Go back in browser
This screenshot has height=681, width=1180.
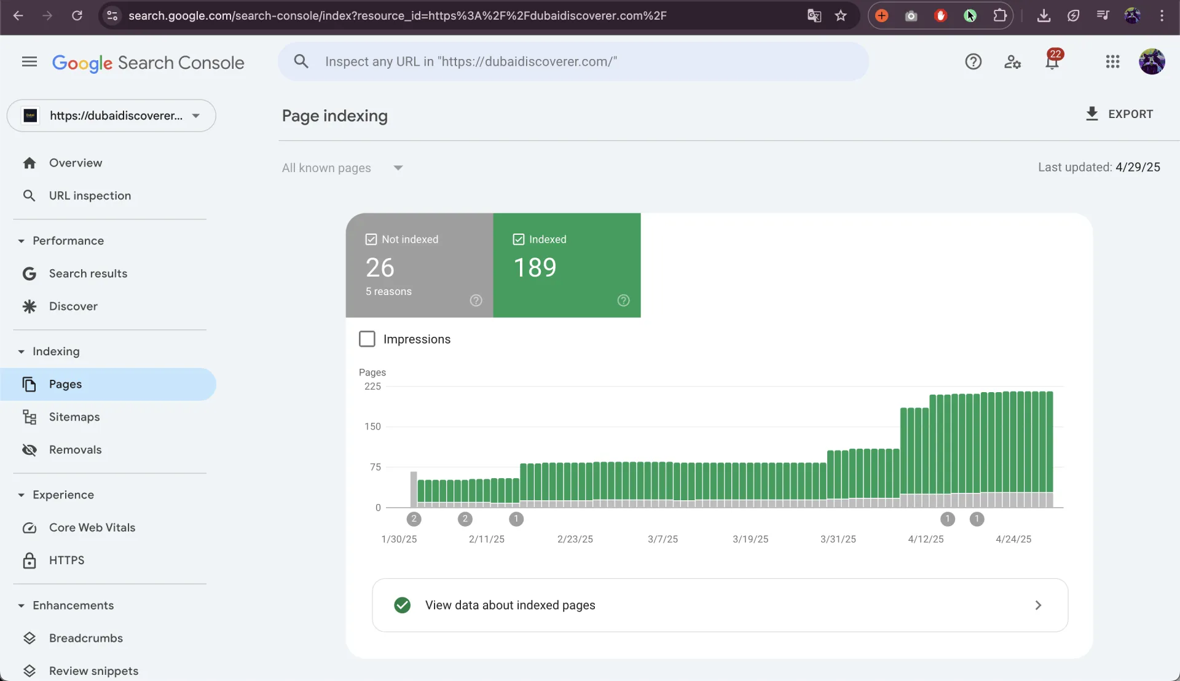[18, 16]
